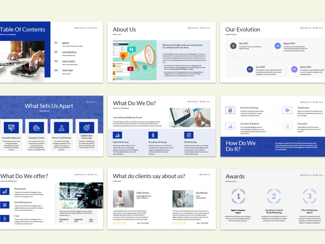Image resolution: width=325 pixels, height=244 pixels.
Task: Click the 'Let us help you build your brand' text
Action: (x=127, y=117)
